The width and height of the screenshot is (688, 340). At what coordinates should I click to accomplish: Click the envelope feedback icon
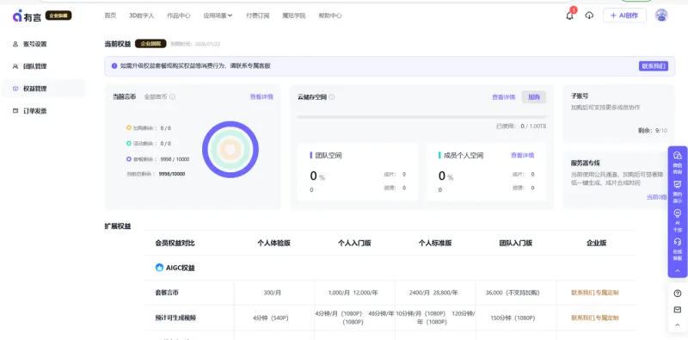(x=678, y=310)
